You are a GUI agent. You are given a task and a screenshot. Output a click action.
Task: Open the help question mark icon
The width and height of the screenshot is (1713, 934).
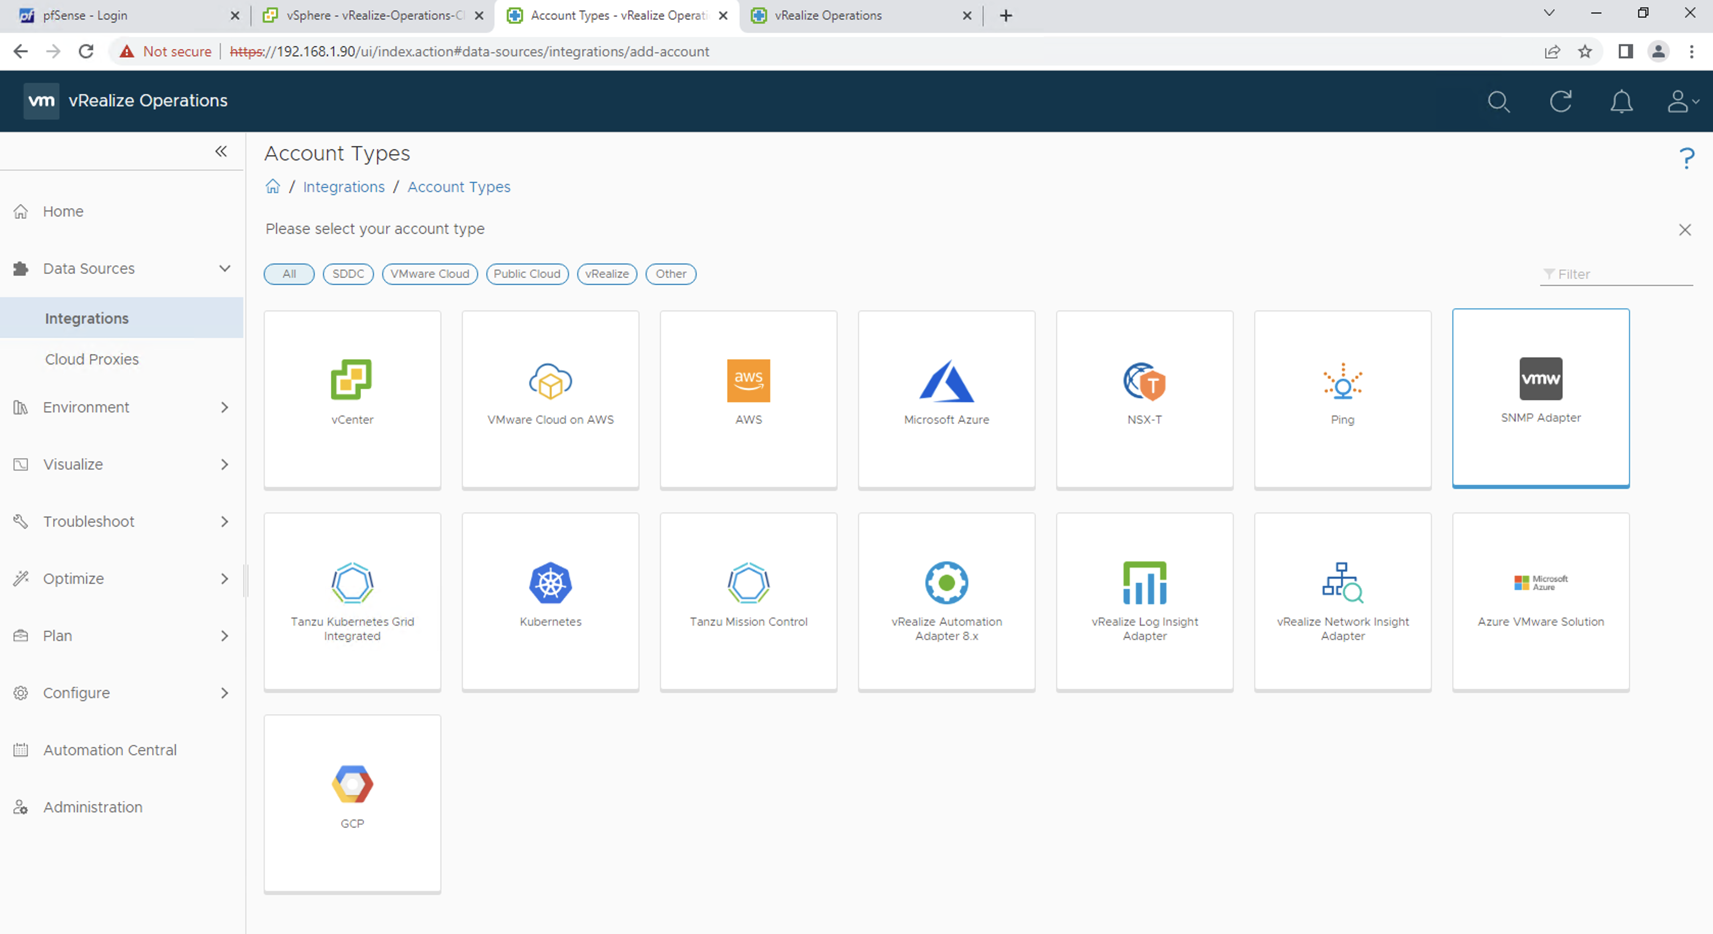[x=1686, y=158]
